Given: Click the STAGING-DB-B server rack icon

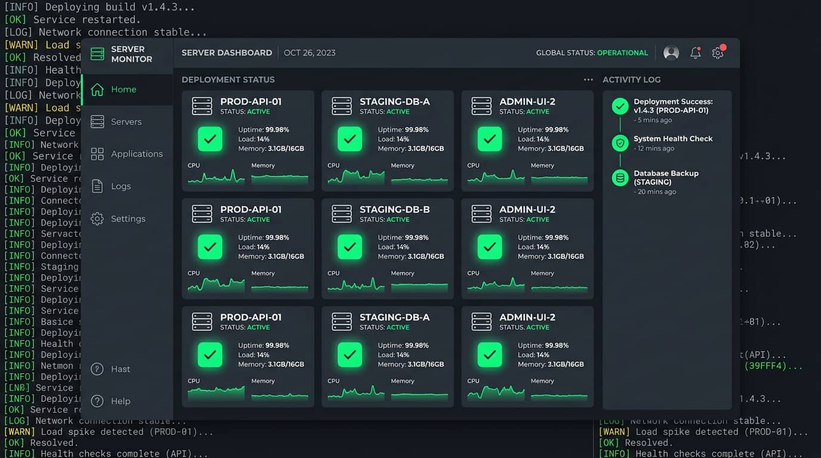Looking at the screenshot, I should coord(342,213).
